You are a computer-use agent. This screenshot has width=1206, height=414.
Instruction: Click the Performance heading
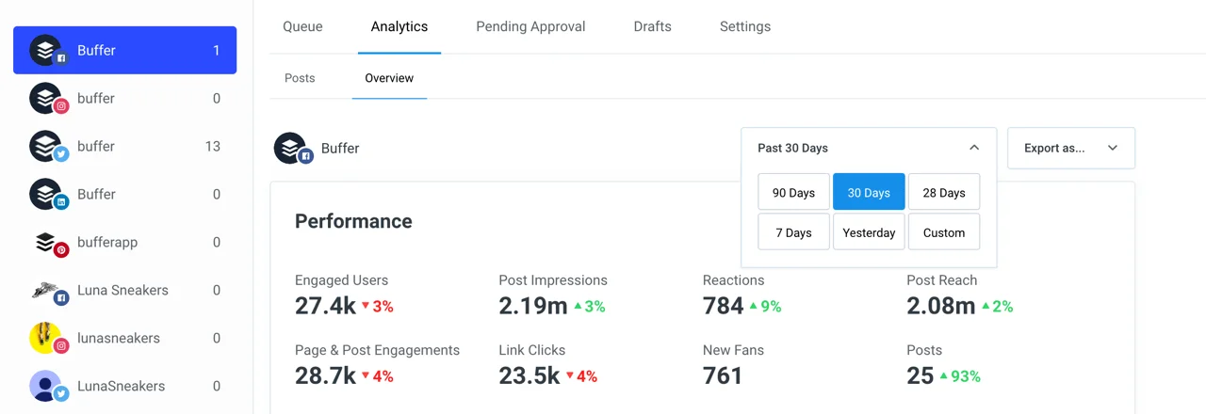353,221
